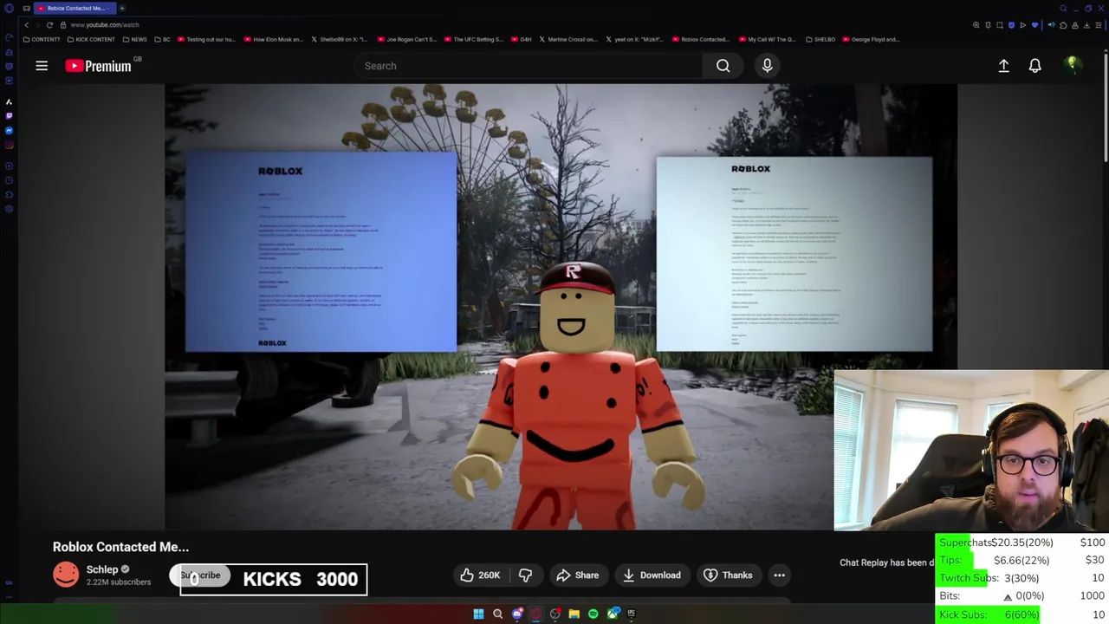Open the notifications bell

point(1034,66)
